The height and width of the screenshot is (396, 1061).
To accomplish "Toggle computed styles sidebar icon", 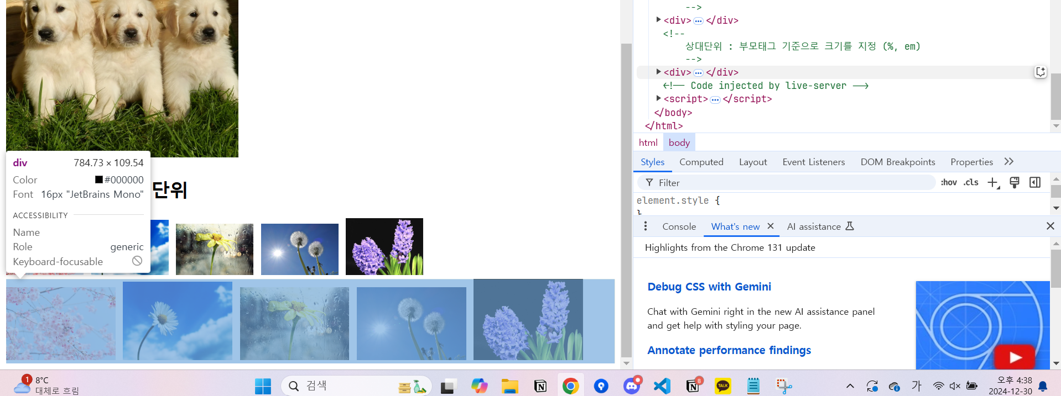I will pos(1035,182).
